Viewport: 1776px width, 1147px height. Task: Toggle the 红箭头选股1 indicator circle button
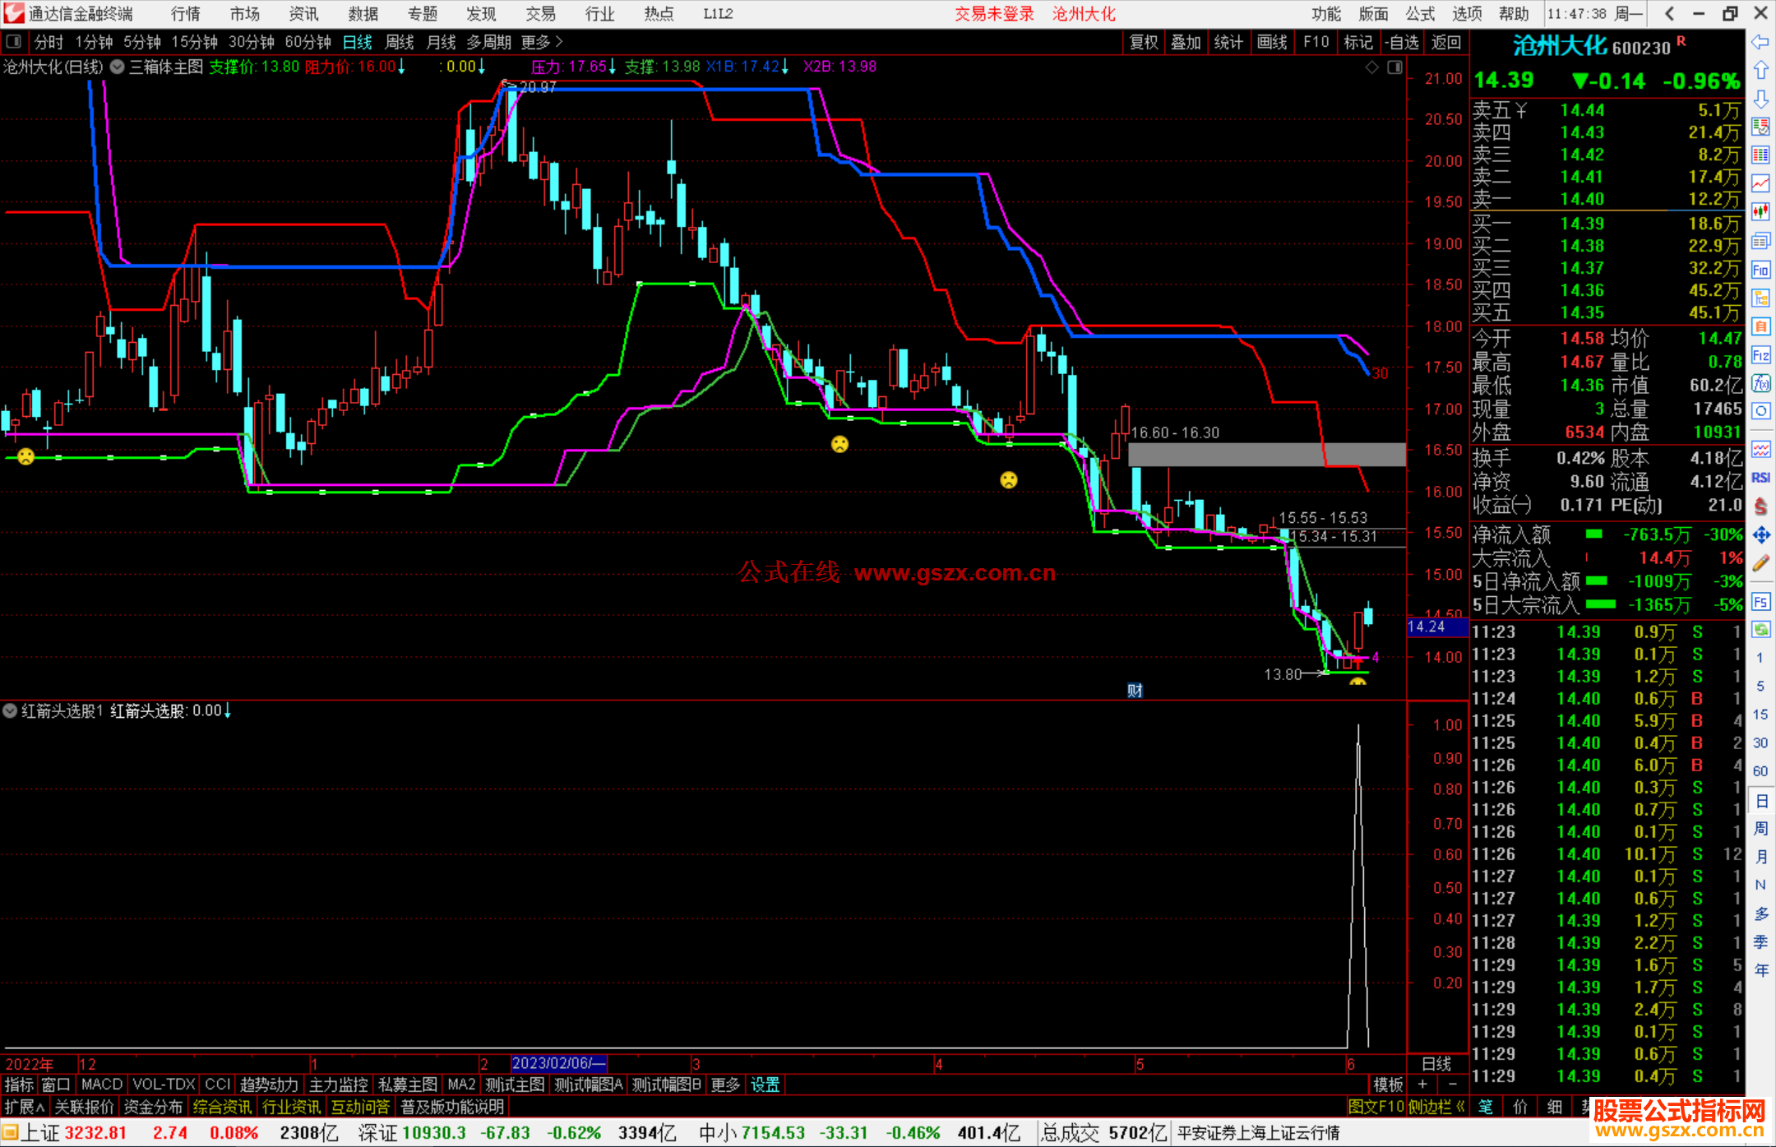[10, 710]
